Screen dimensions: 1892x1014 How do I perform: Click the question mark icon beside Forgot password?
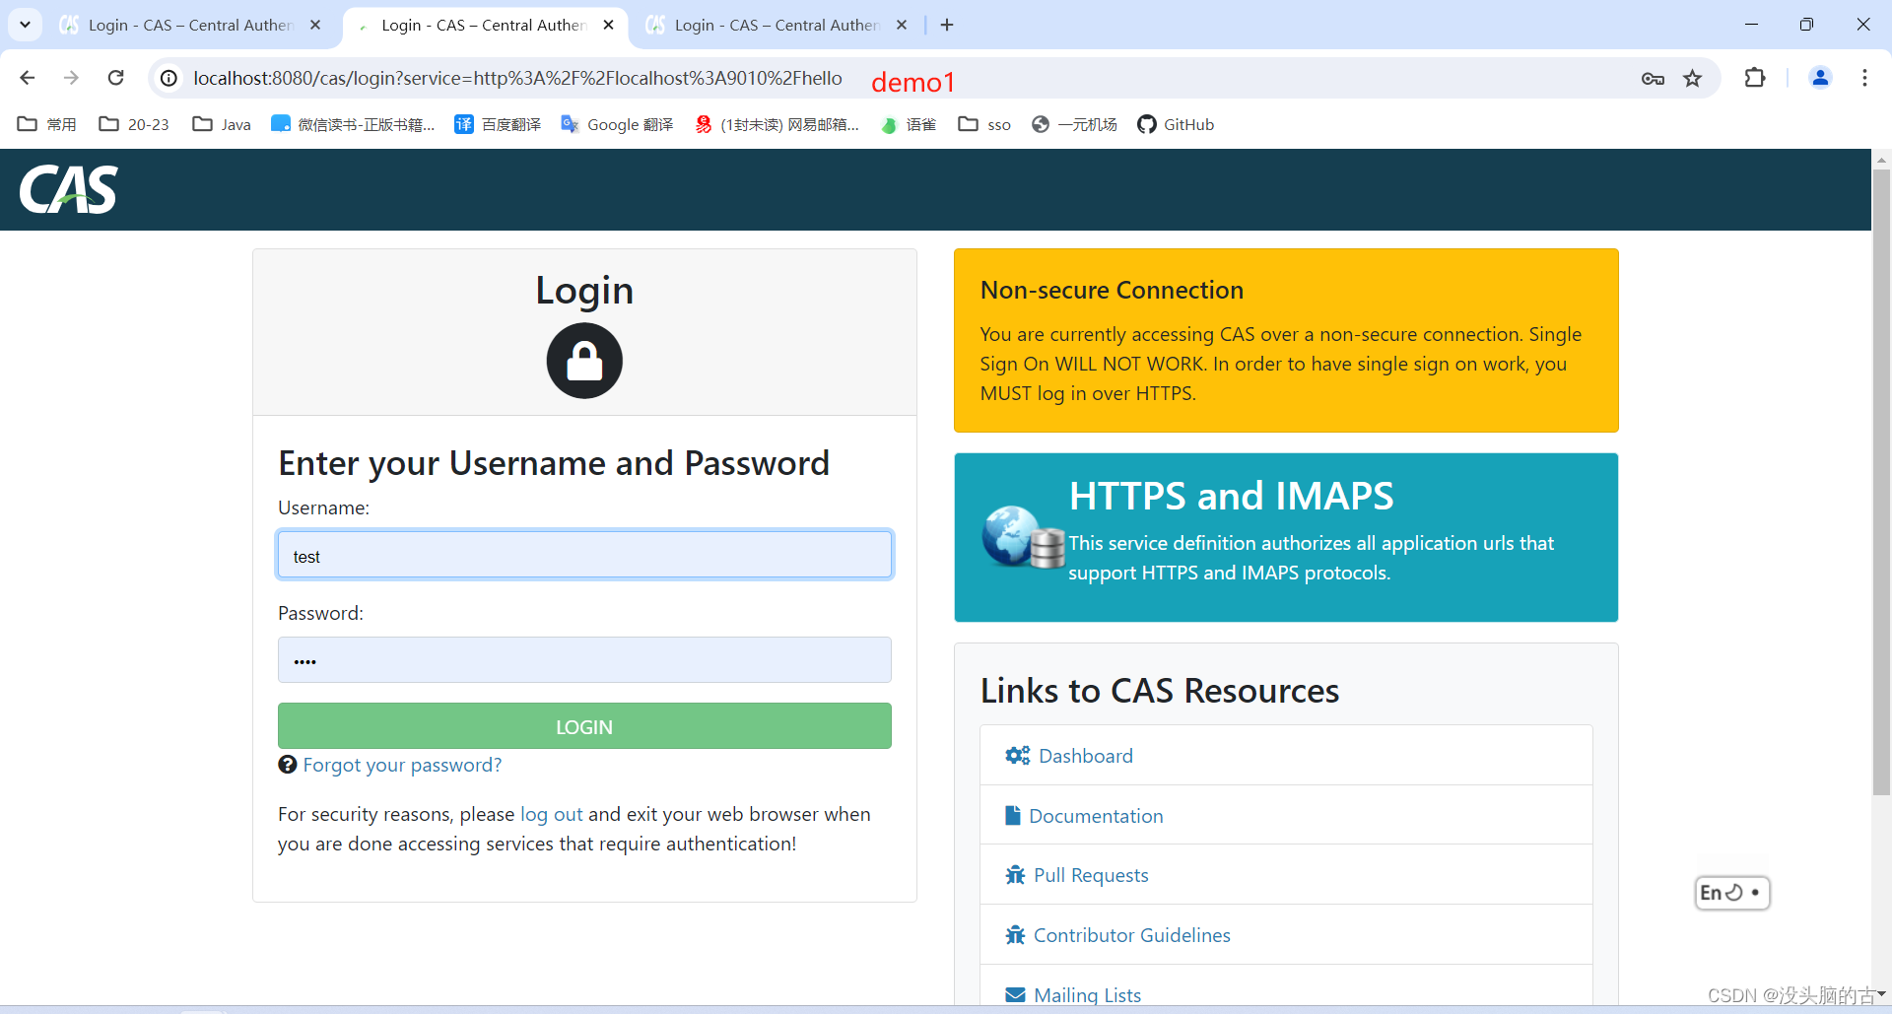(x=287, y=765)
